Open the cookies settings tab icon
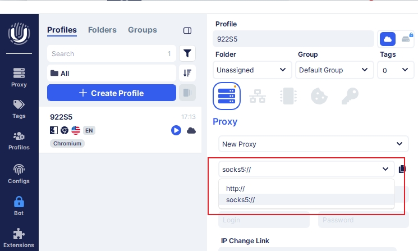Viewport: 418px width, 251px height. [319, 96]
